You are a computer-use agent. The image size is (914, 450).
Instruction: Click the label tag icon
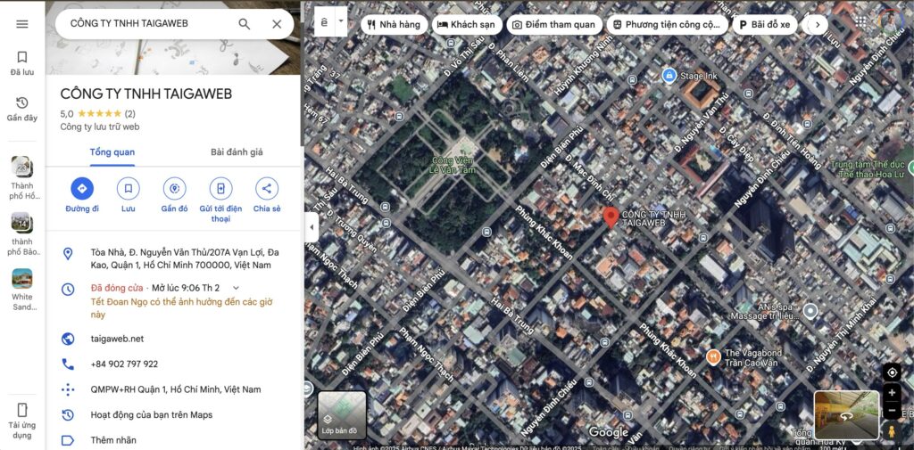pos(68,440)
